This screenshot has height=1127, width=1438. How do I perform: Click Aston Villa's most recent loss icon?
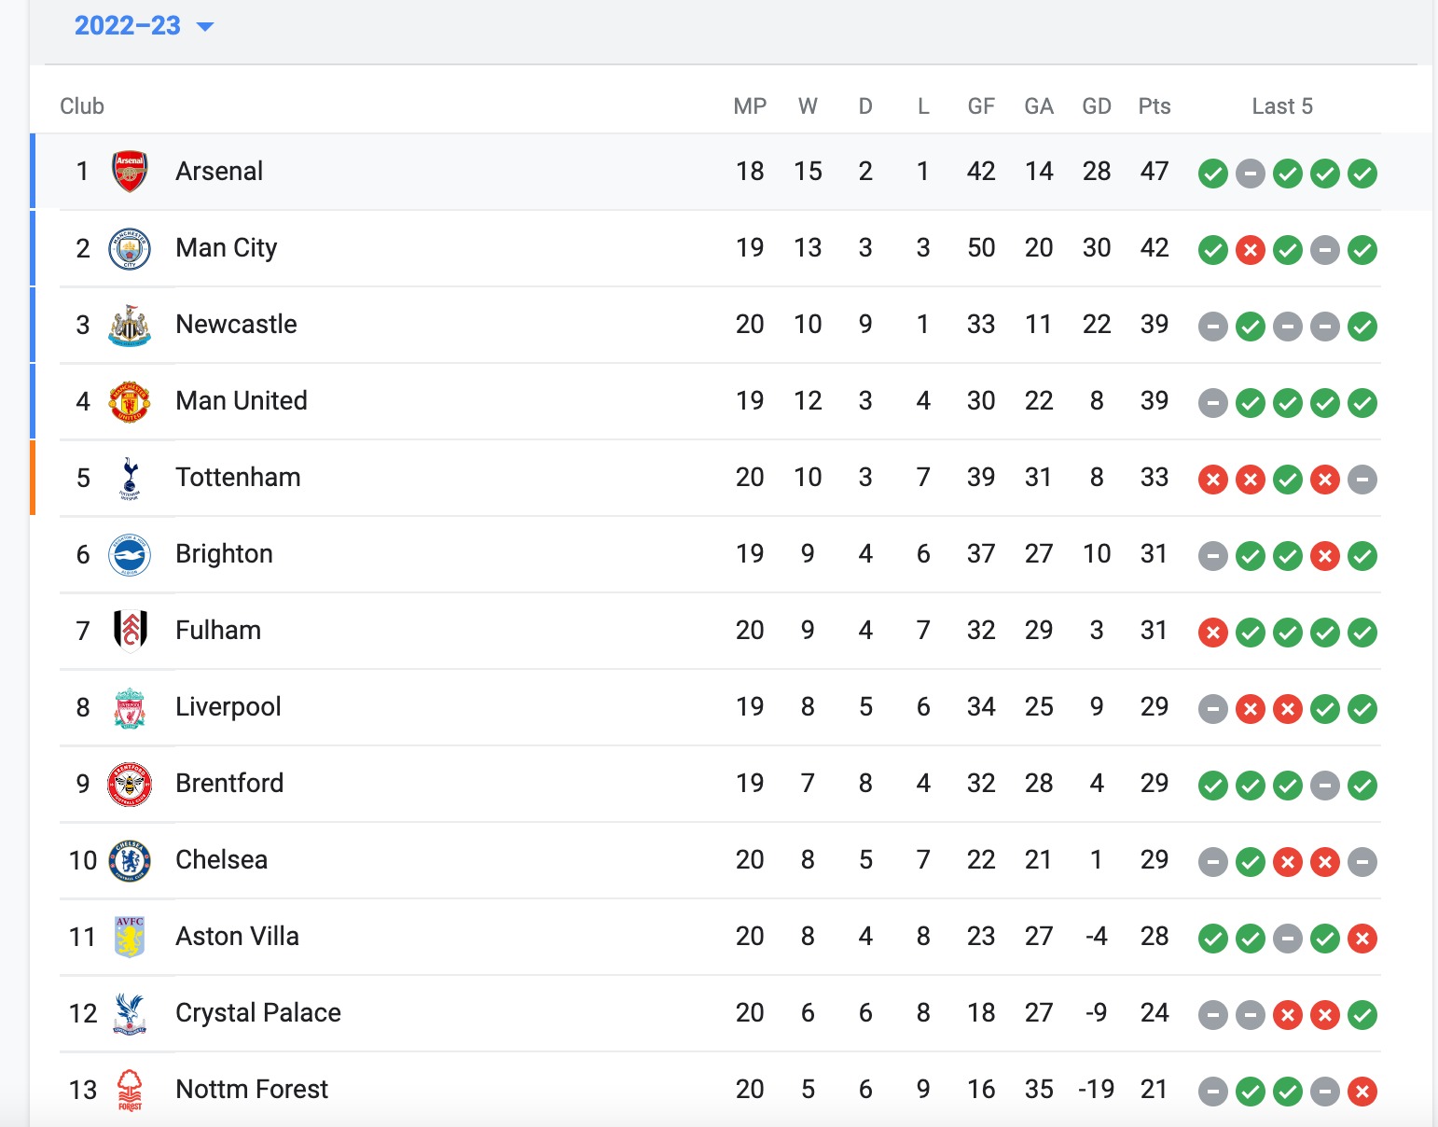pyautogui.click(x=1362, y=939)
